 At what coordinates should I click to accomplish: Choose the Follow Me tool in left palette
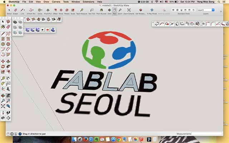(x=8, y=66)
